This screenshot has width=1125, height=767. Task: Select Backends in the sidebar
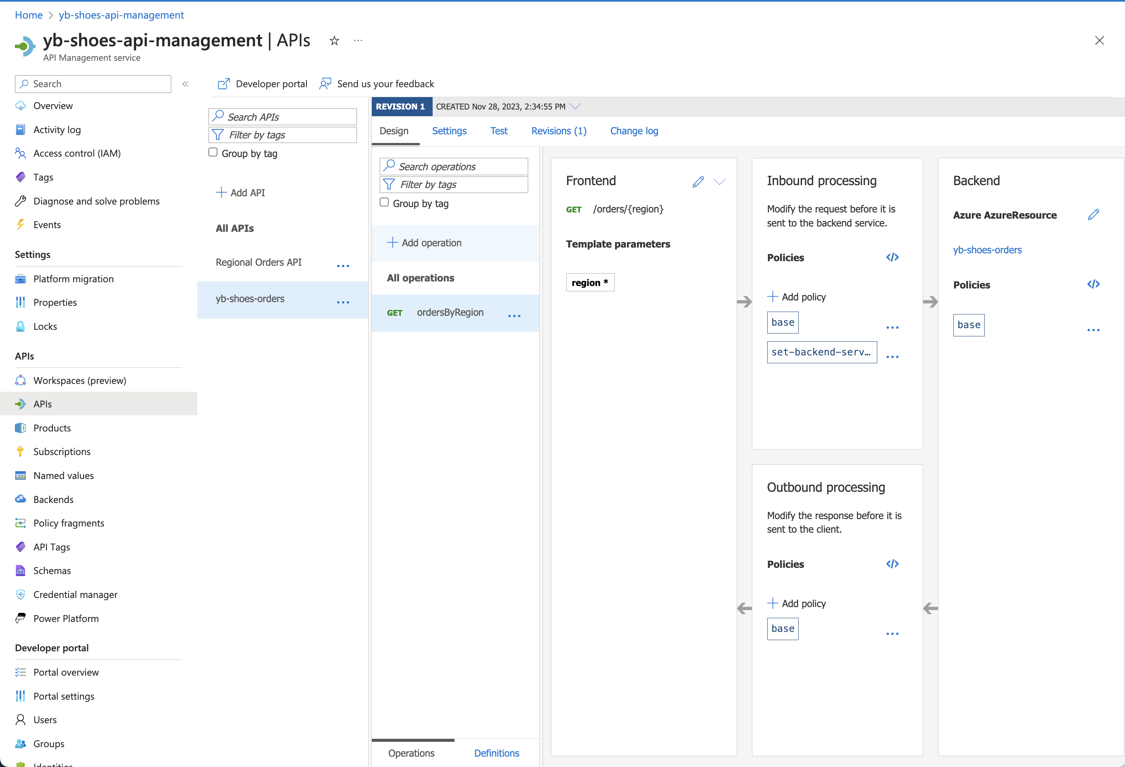53,499
